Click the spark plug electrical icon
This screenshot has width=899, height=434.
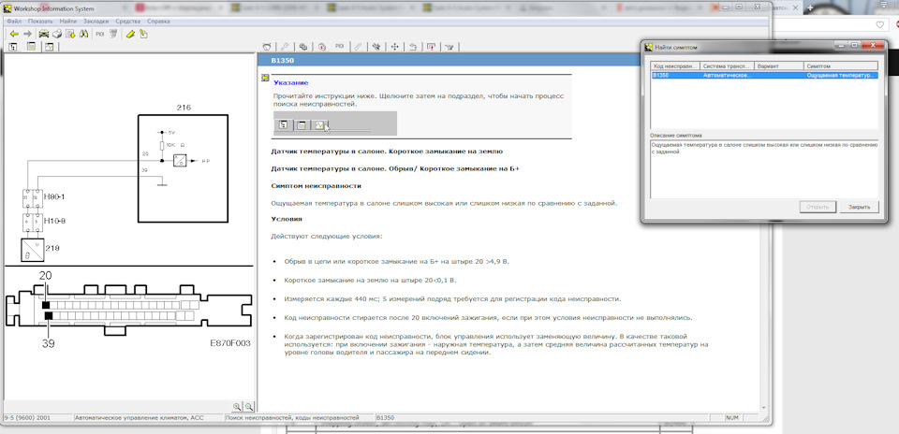(376, 47)
